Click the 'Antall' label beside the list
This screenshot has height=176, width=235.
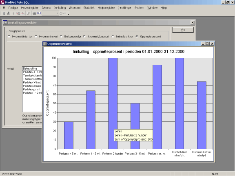pos(11,69)
